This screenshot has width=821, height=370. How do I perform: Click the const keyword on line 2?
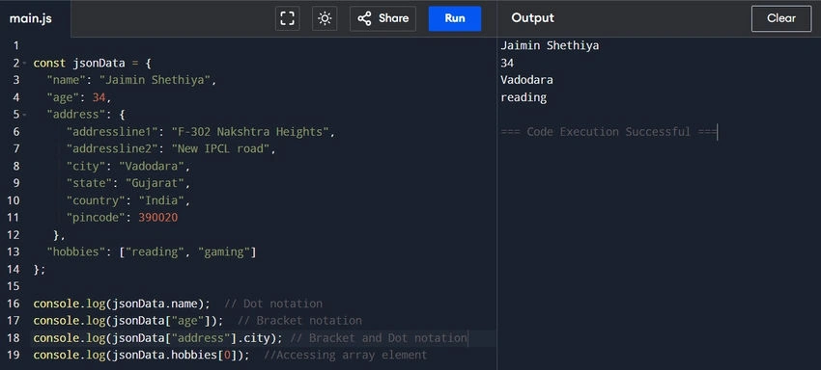coord(49,64)
